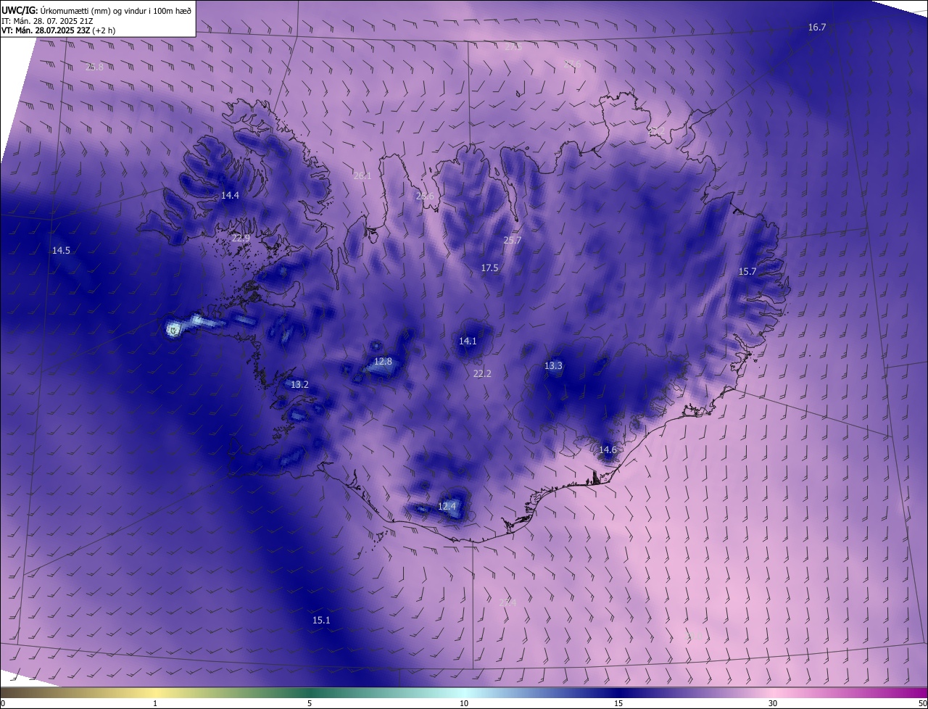Click the 15.7 value in the east
This screenshot has height=709, width=928.
[747, 272]
